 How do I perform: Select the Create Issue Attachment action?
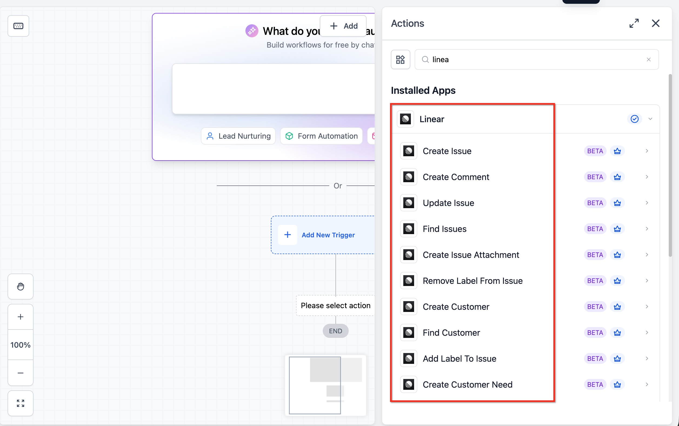click(x=525, y=255)
